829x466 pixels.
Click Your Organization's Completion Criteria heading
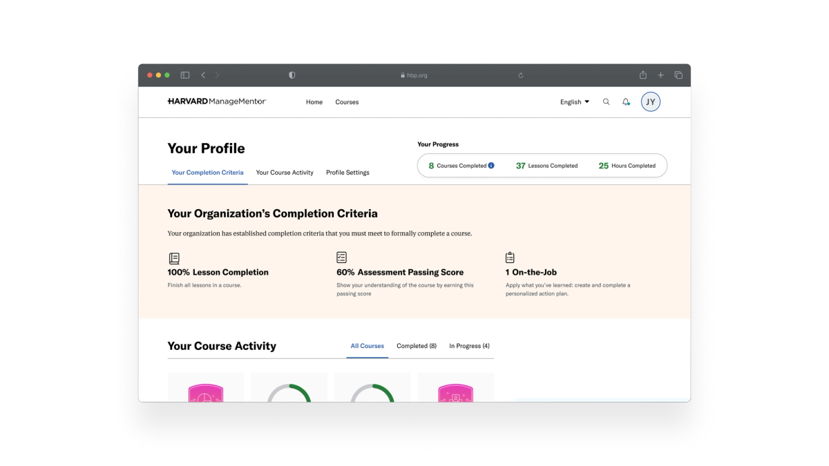272,213
